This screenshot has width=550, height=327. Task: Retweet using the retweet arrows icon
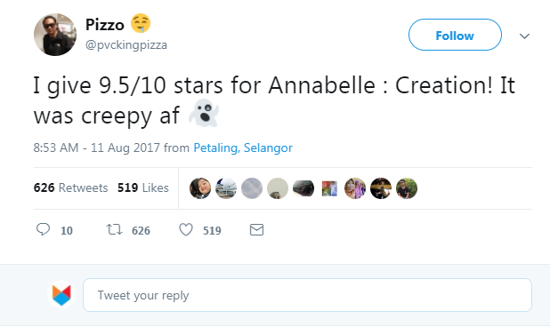(x=114, y=229)
